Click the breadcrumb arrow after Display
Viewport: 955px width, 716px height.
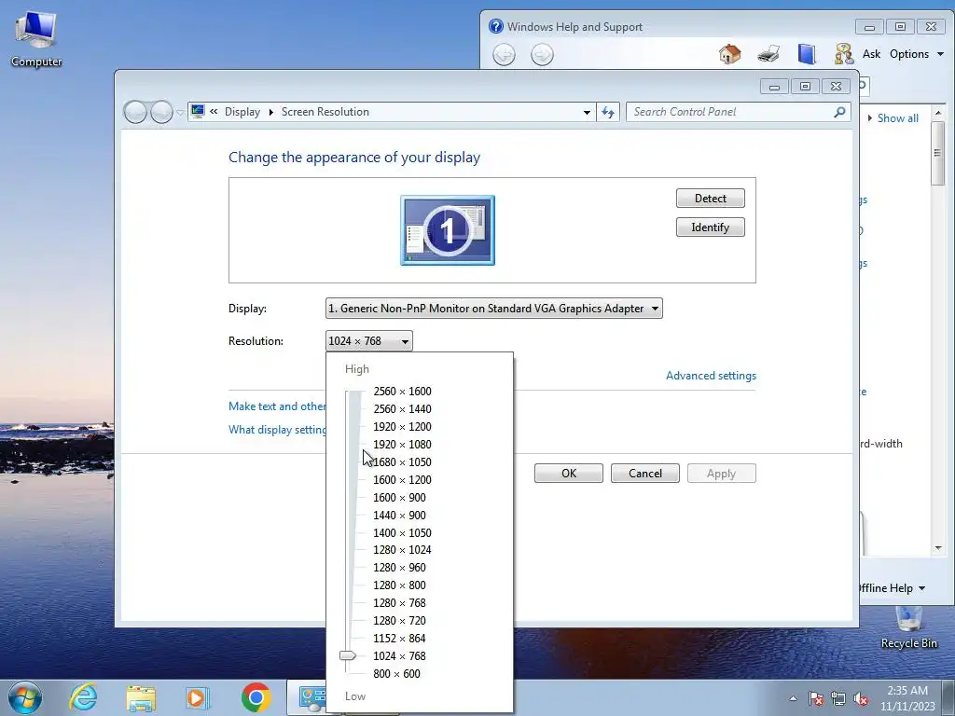(271, 112)
